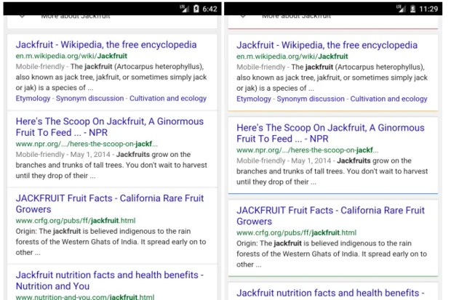Open JACKFRUIT Fruit Facts result on the left screen
The width and height of the screenshot is (451, 300).
[x=110, y=203]
